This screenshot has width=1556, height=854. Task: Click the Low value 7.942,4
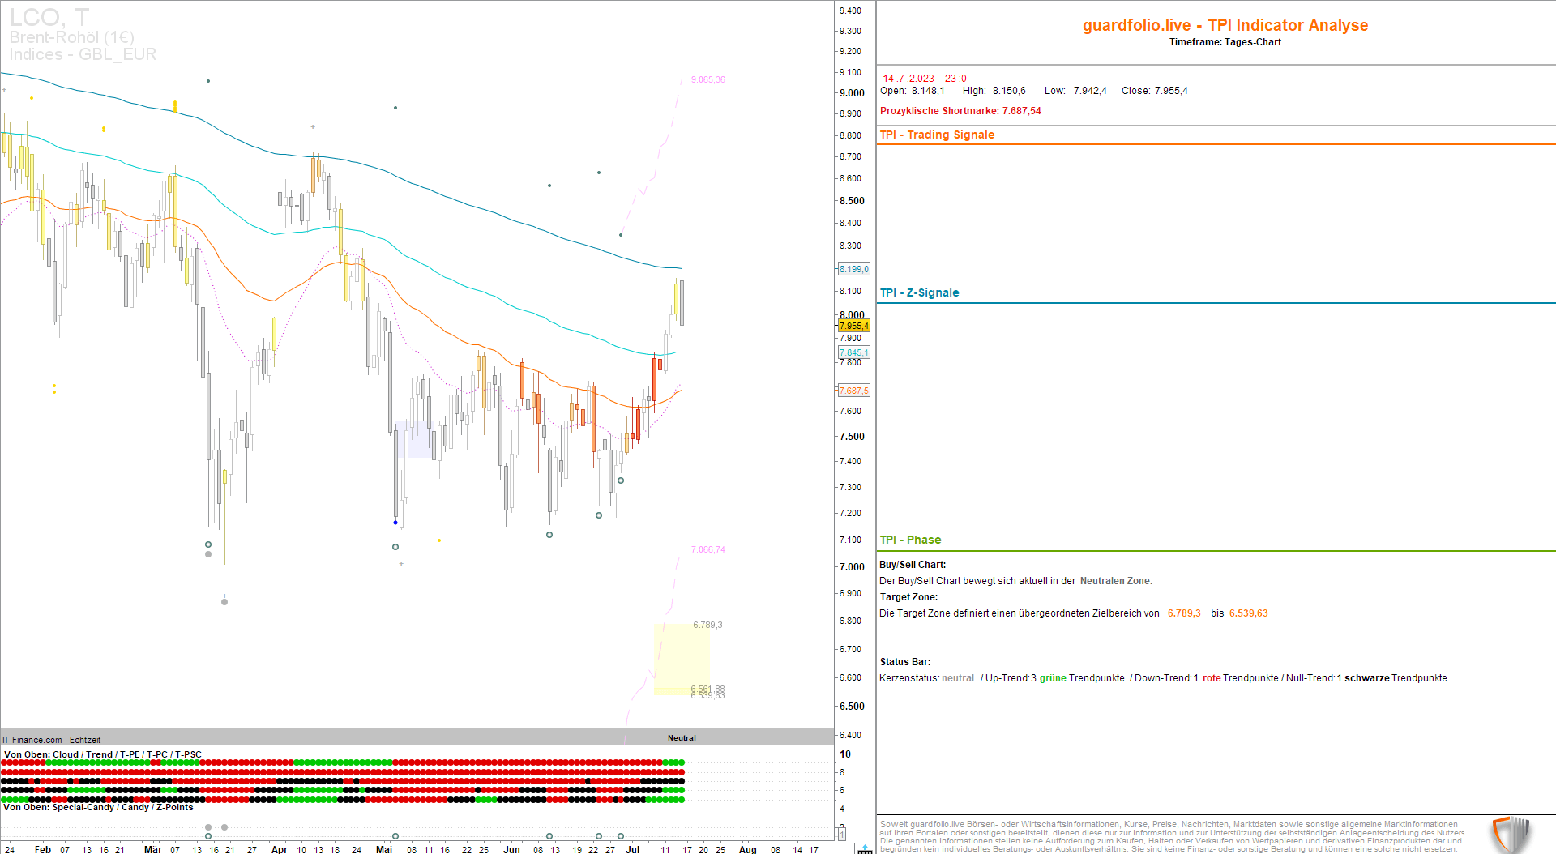pyautogui.click(x=1090, y=91)
